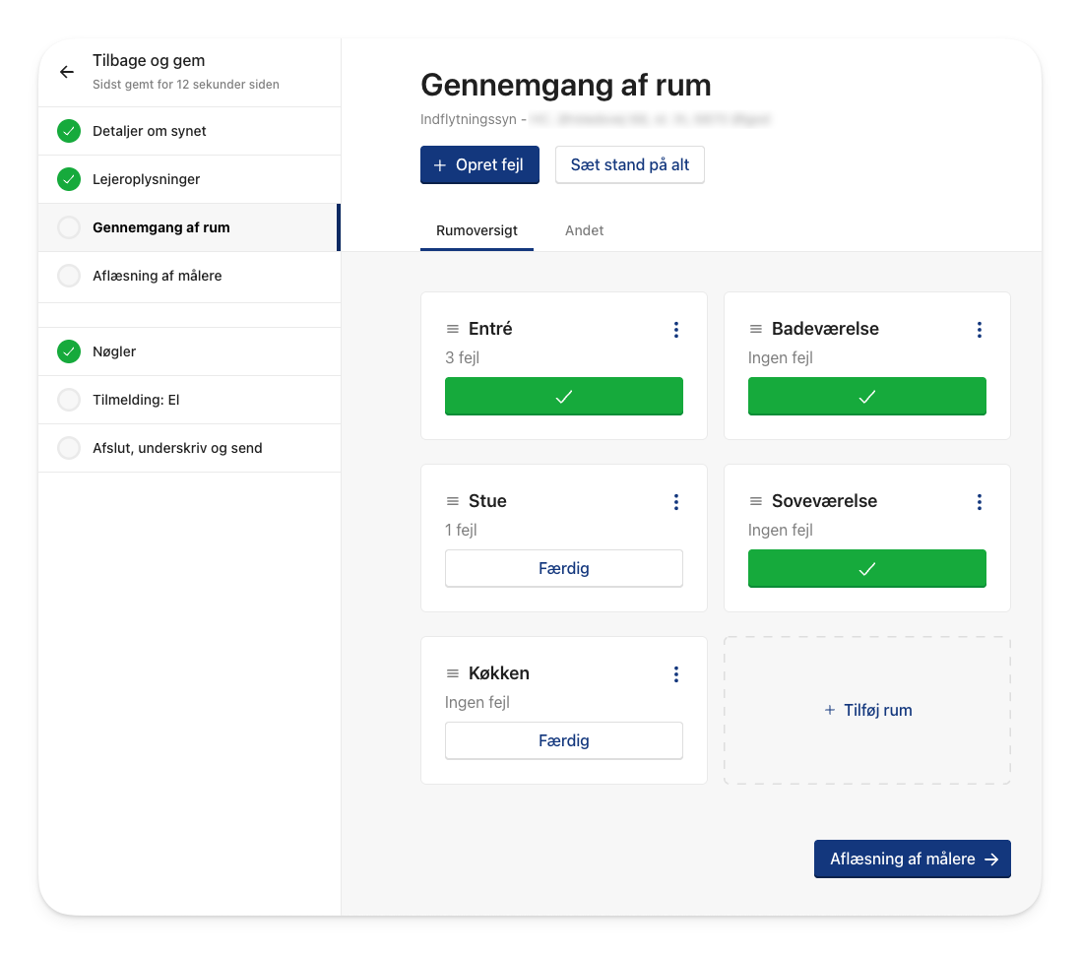Click green checkmark beside Detaljer om synet

[x=69, y=131]
